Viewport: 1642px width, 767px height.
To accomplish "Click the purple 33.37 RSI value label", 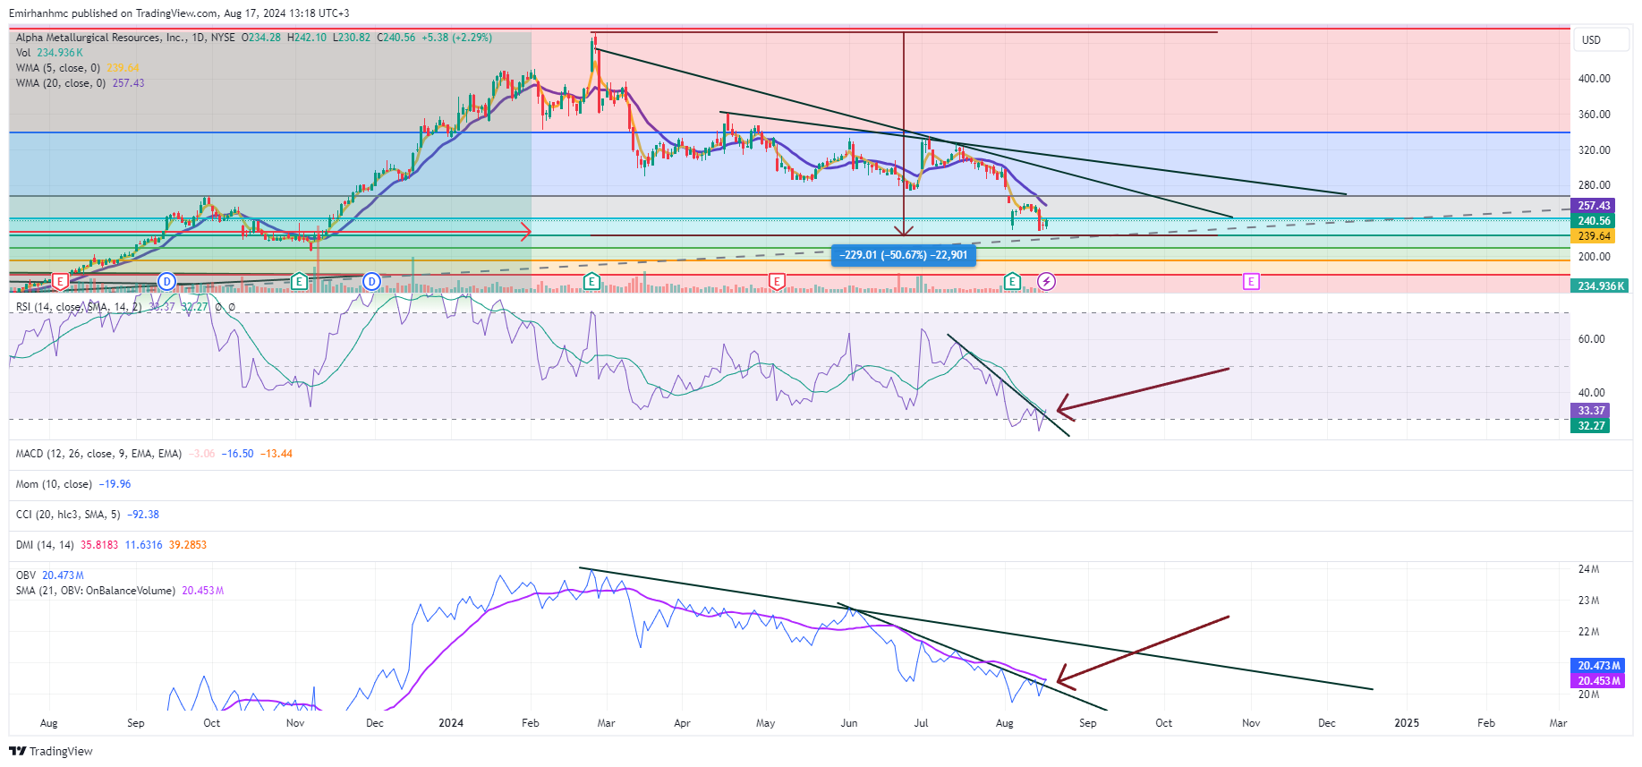I will [1591, 411].
